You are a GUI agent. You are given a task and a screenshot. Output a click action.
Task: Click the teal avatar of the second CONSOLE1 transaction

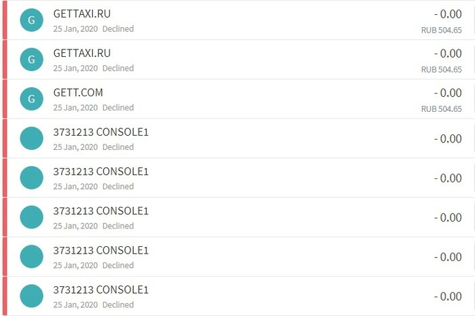(31, 178)
